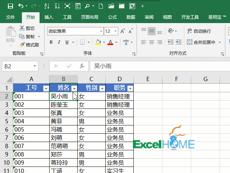Click the print preview magnifier icon
The width and height of the screenshot is (230, 173).
point(87,6)
